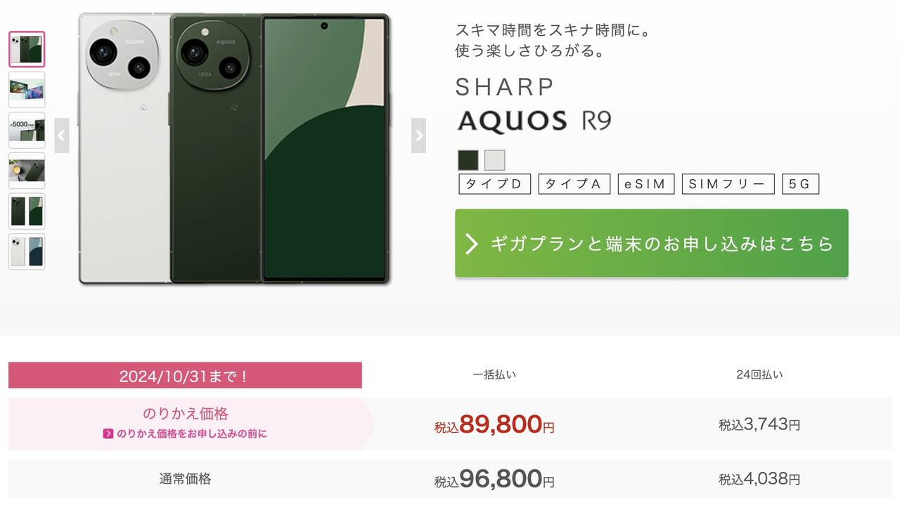Show the thumbnail with green phone on desk
This screenshot has height=510, width=900.
[x=27, y=171]
